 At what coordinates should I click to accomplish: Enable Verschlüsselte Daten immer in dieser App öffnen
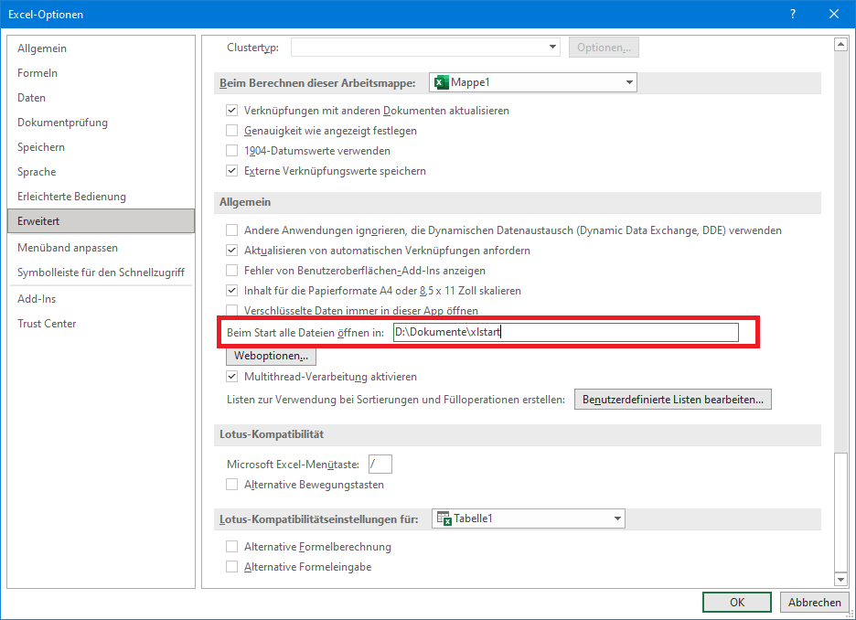(232, 311)
